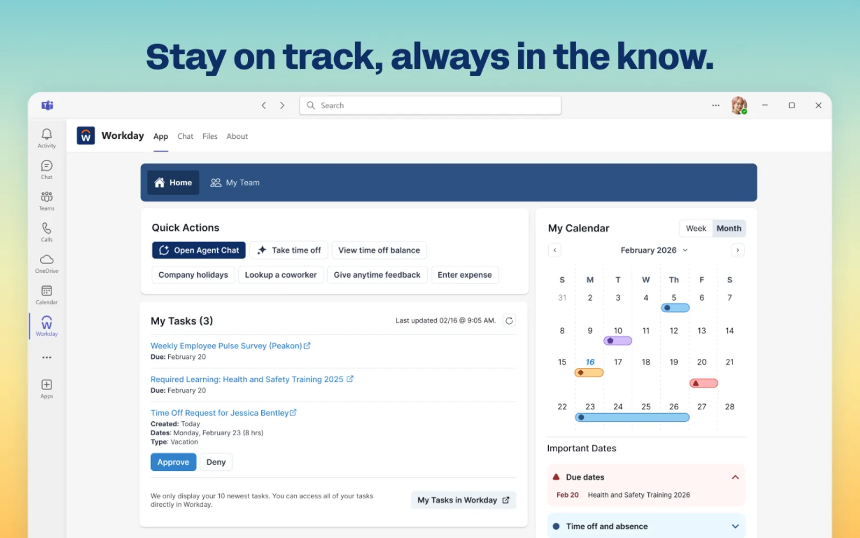Click in the Teams Search field
860x538 pixels.
(430, 105)
